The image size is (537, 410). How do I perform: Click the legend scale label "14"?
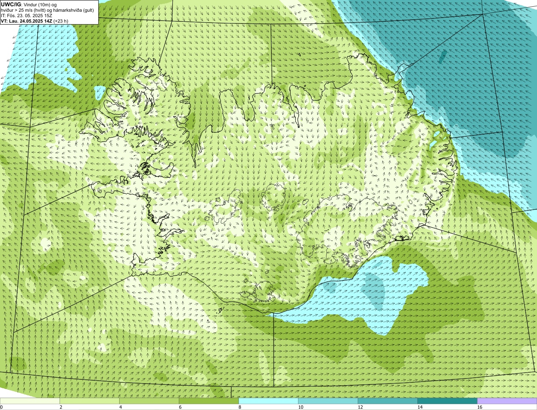420,407
